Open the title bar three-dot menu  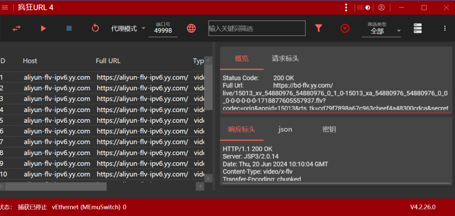[x=346, y=8]
